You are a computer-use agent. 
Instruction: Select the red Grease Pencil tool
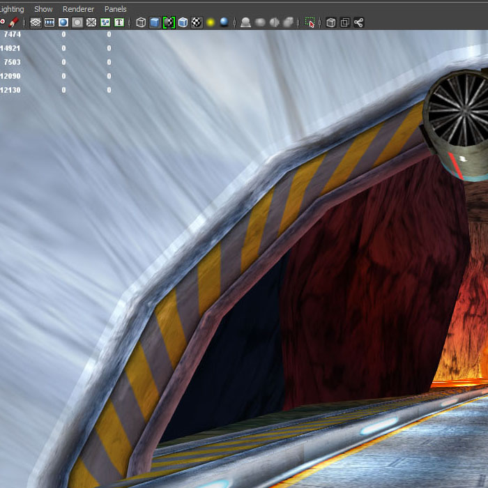tap(13, 22)
